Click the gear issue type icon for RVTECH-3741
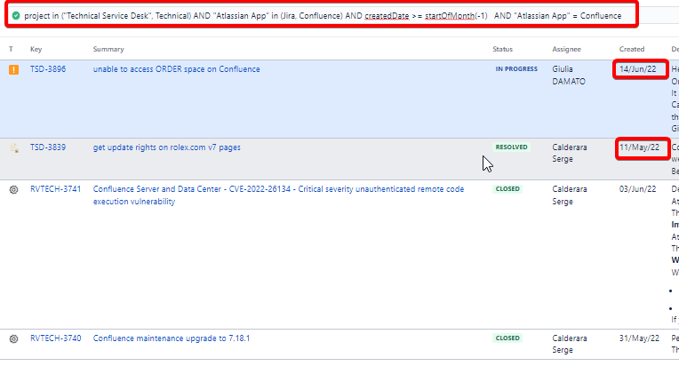The width and height of the screenshot is (679, 366). [x=14, y=189]
